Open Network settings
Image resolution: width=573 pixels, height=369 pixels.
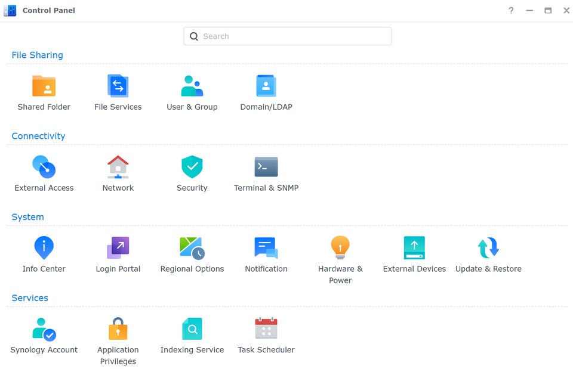tap(118, 173)
